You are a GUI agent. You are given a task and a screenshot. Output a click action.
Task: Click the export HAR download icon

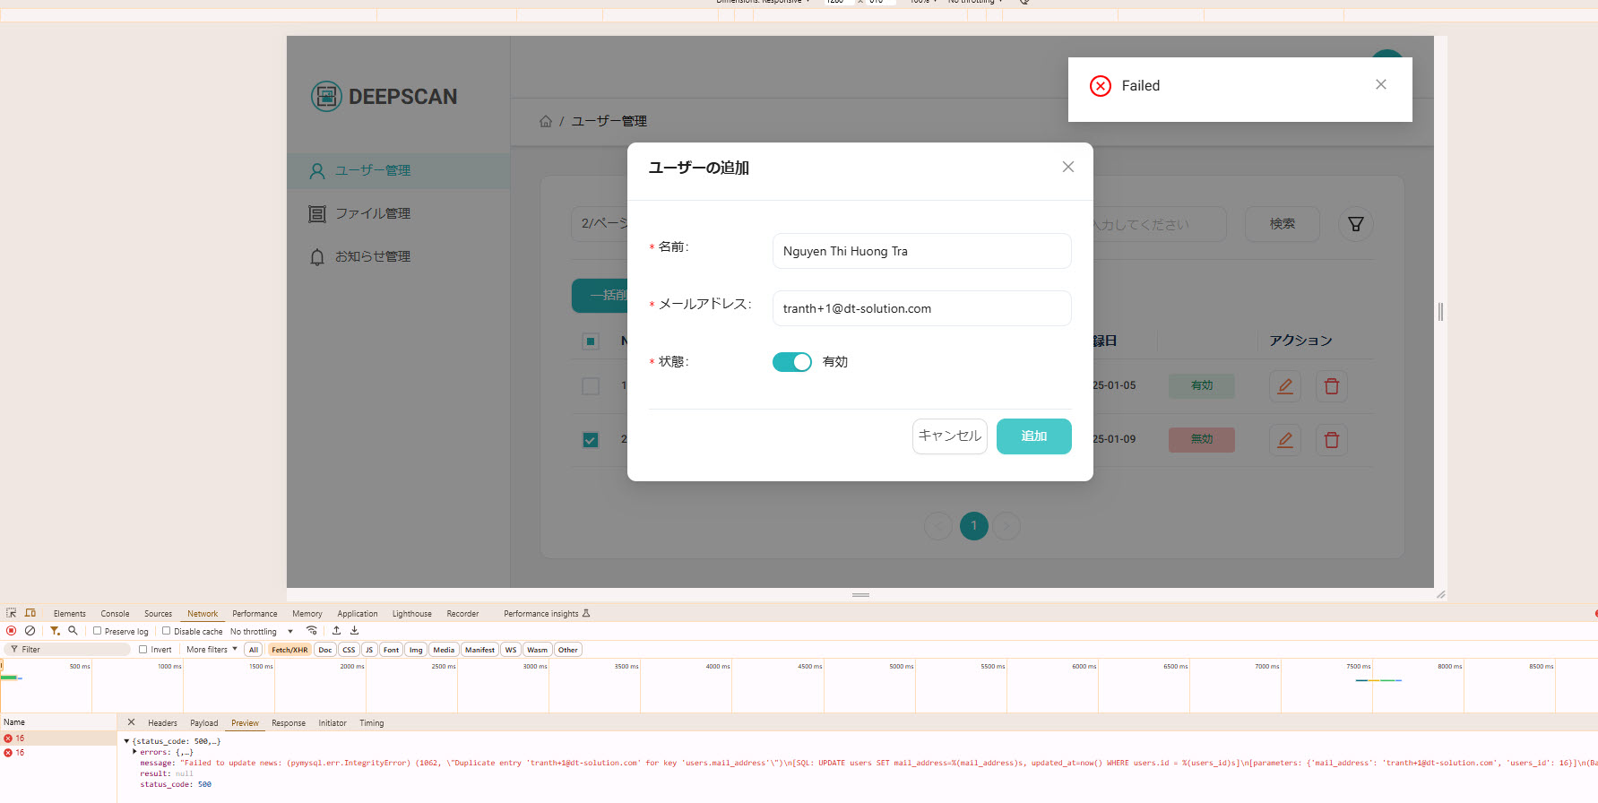355,631
